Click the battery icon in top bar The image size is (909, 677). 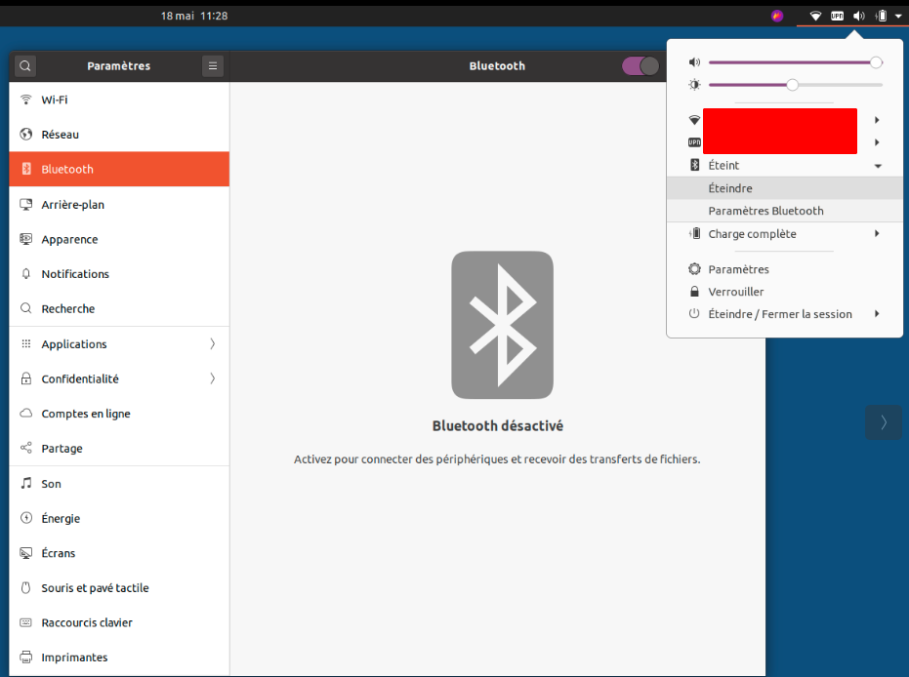(881, 16)
